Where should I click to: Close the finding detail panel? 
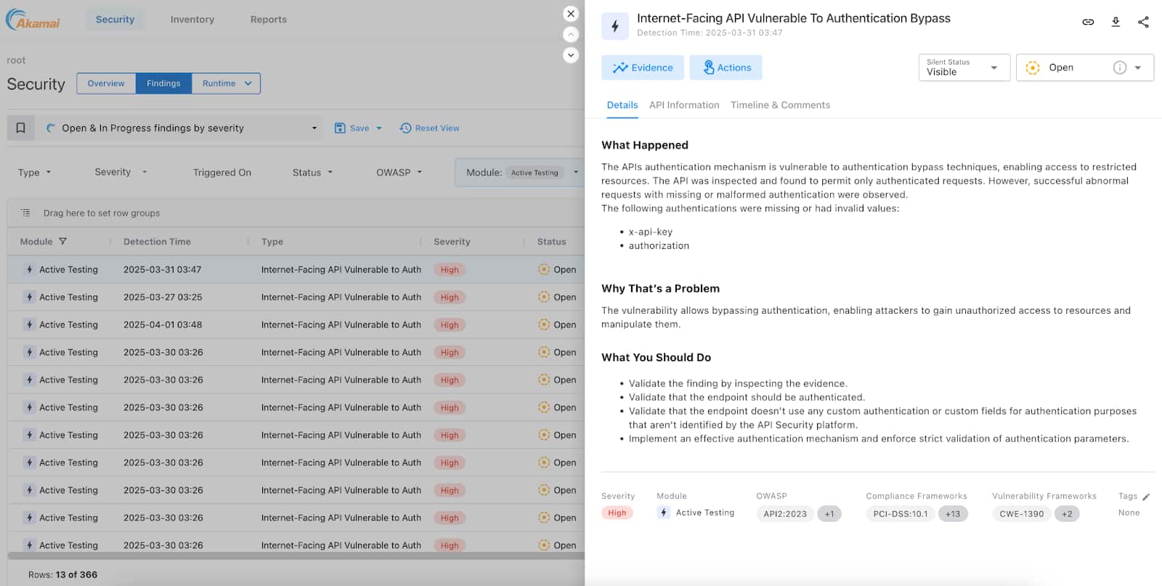click(571, 14)
